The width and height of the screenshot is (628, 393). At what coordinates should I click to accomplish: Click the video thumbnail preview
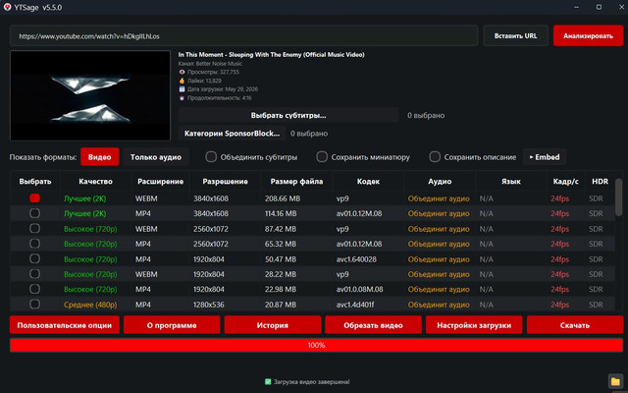coord(90,95)
